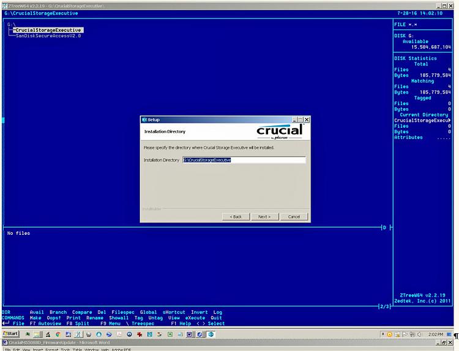Viewport: 459px width, 351px height.
Task: Cancel the Crucial Storage Executive setup
Action: (x=294, y=216)
